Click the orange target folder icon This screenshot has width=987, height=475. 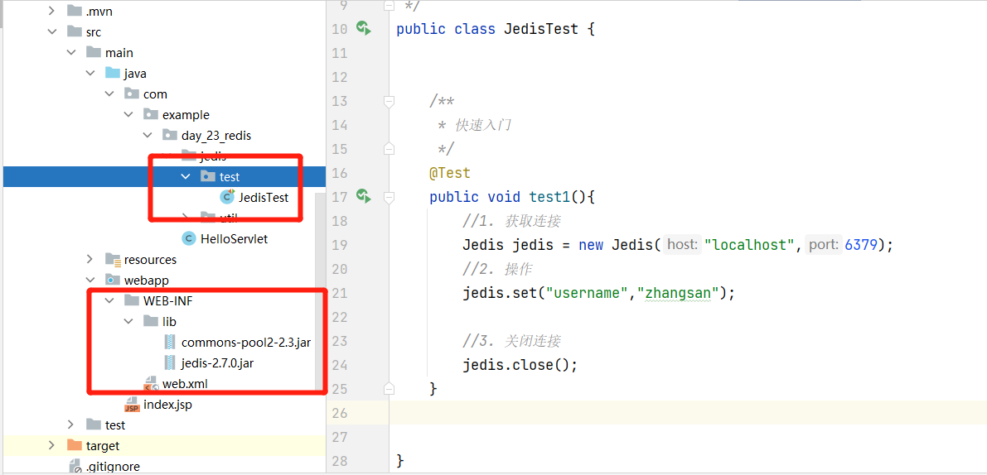(75, 445)
